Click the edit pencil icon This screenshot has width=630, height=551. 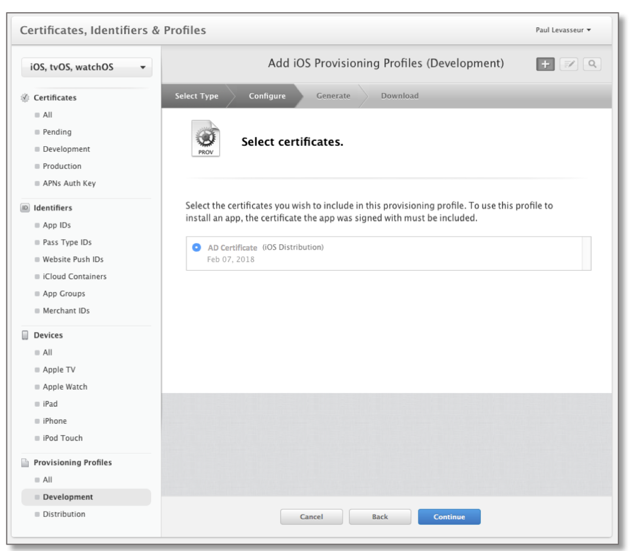click(569, 64)
